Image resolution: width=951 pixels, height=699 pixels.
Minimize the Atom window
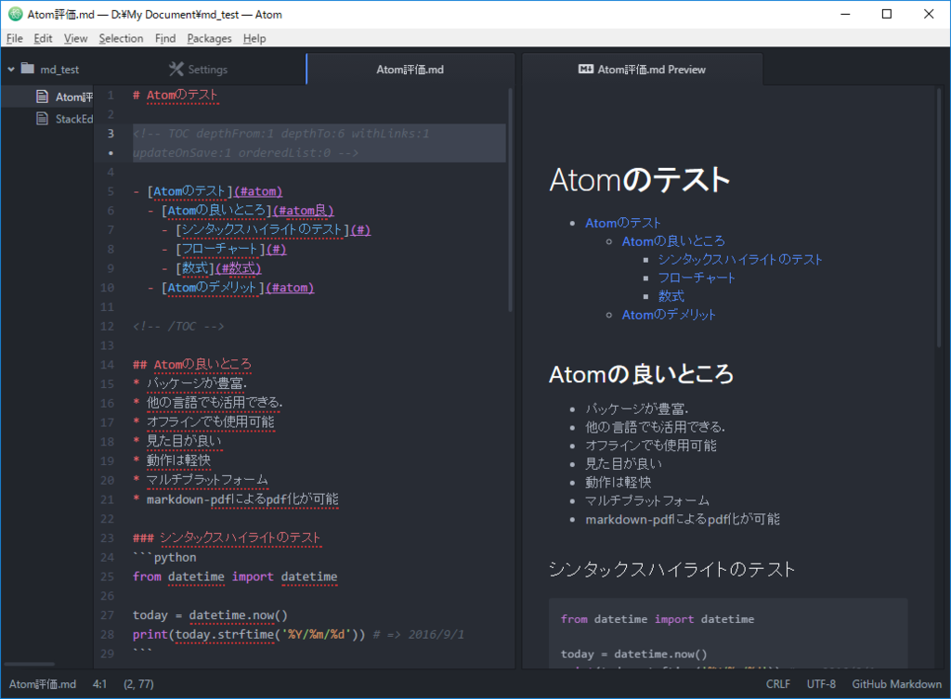click(845, 14)
